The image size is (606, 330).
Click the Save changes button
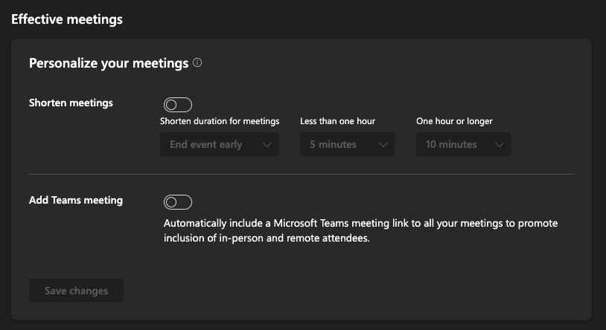(76, 291)
